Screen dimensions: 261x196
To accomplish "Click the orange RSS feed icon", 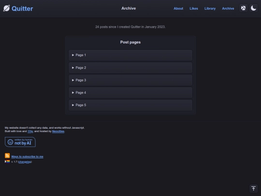I will 7,155.
